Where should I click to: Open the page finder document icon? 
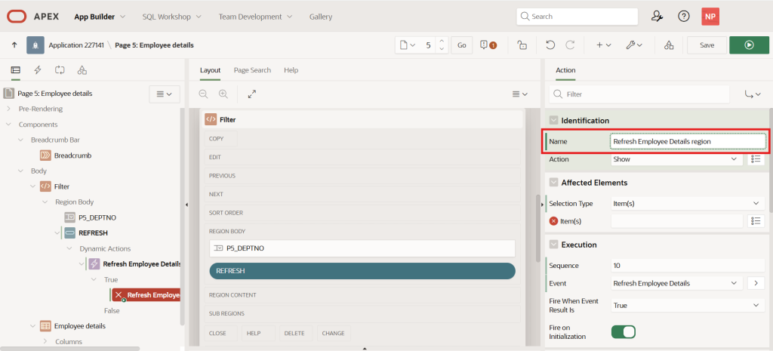(407, 45)
